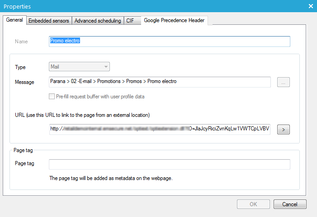Select the Advanced scheduling tab

pos(98,21)
